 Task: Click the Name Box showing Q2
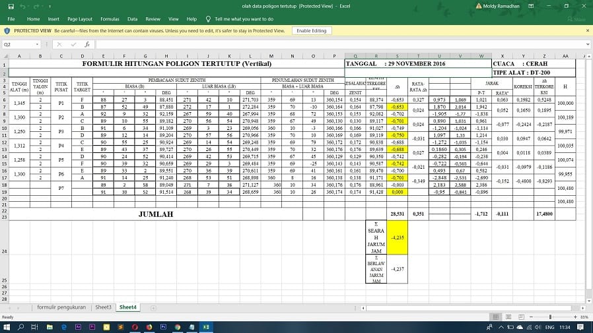point(18,45)
